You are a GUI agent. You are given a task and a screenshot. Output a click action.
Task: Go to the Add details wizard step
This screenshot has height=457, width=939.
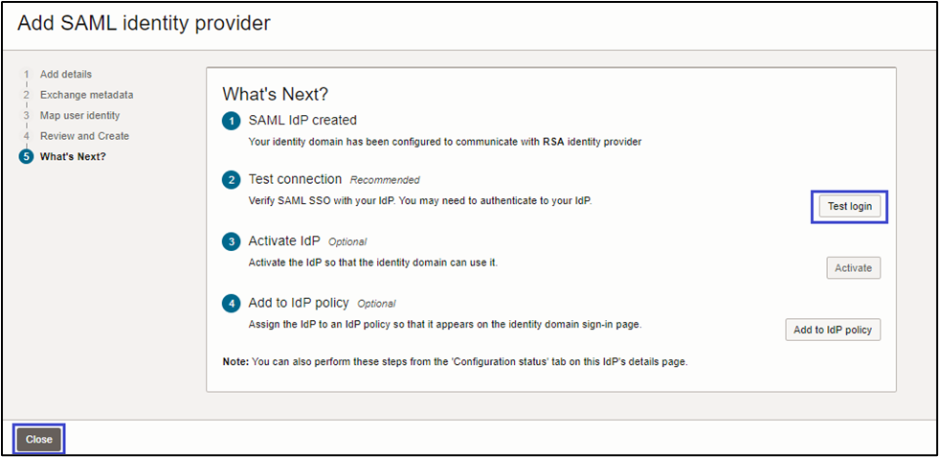[x=66, y=74]
